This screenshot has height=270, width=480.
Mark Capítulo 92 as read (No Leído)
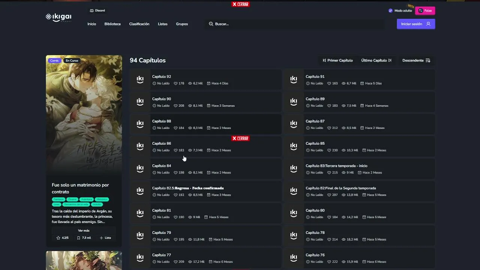click(x=161, y=83)
